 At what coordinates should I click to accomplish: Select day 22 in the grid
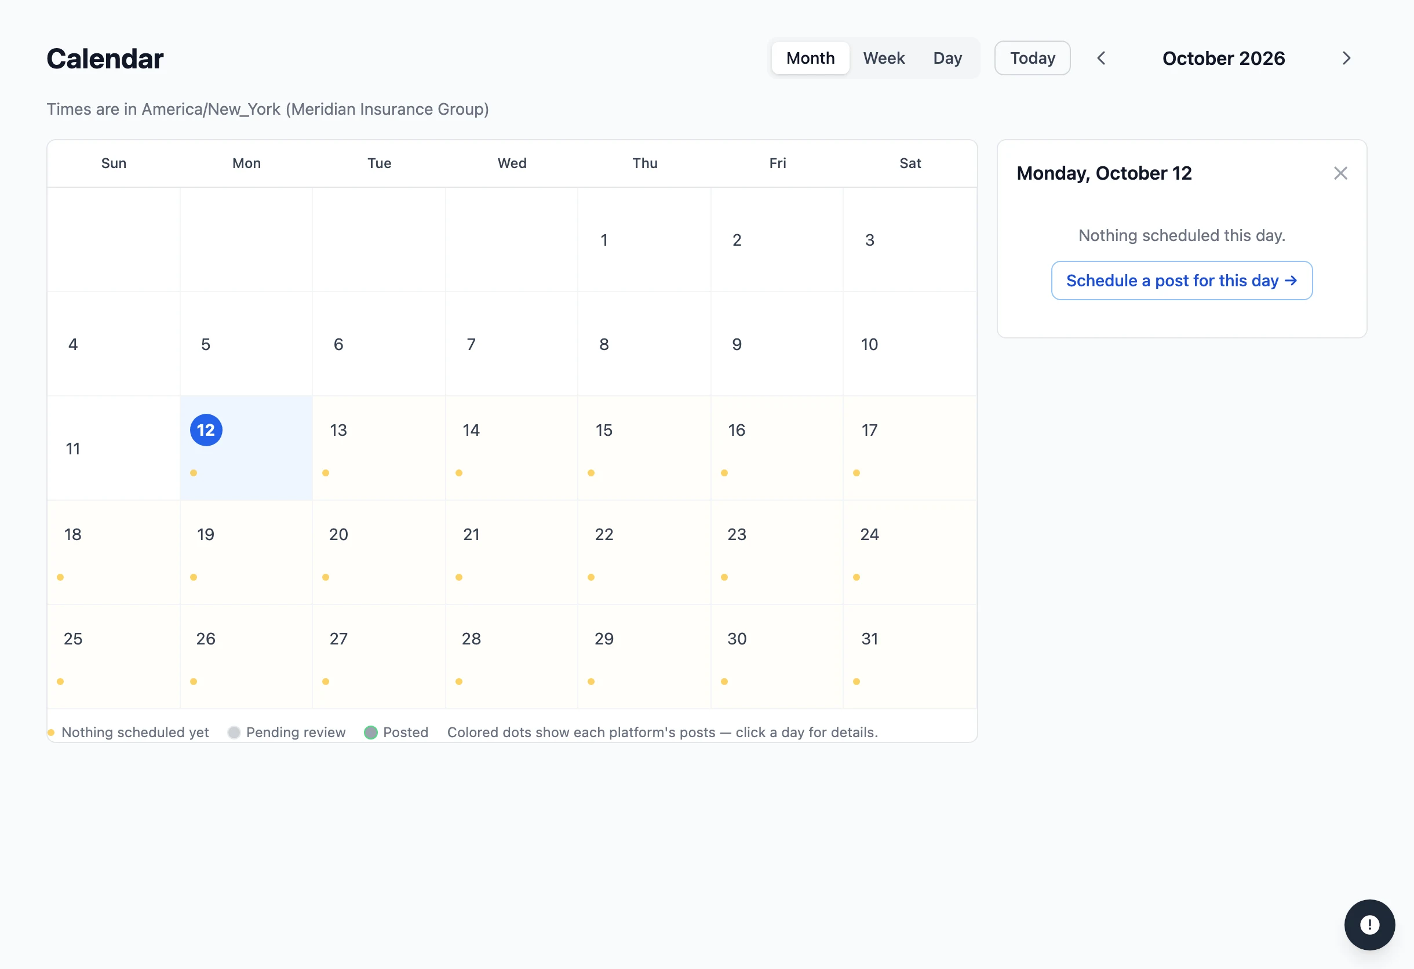644,553
